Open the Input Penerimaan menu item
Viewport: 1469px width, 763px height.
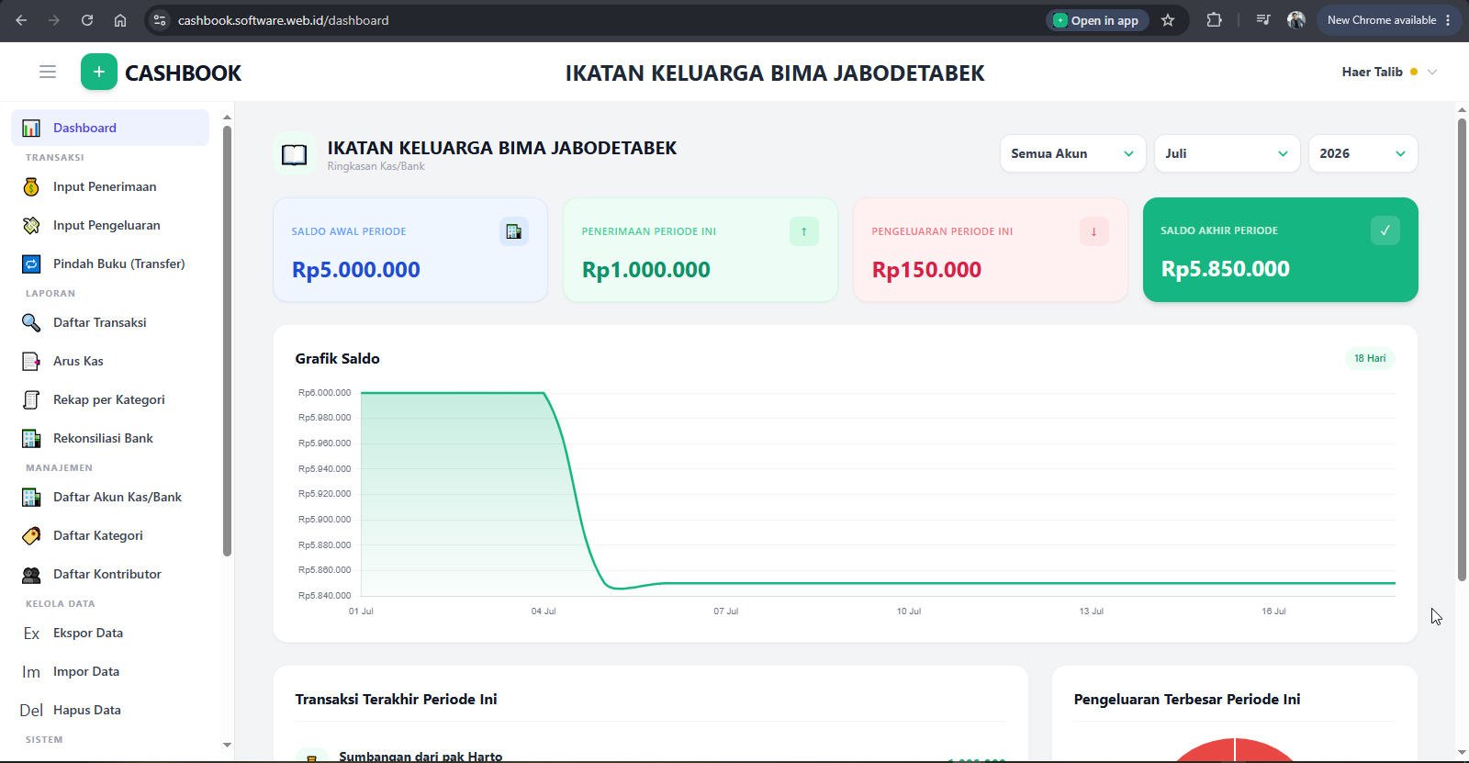(x=110, y=186)
